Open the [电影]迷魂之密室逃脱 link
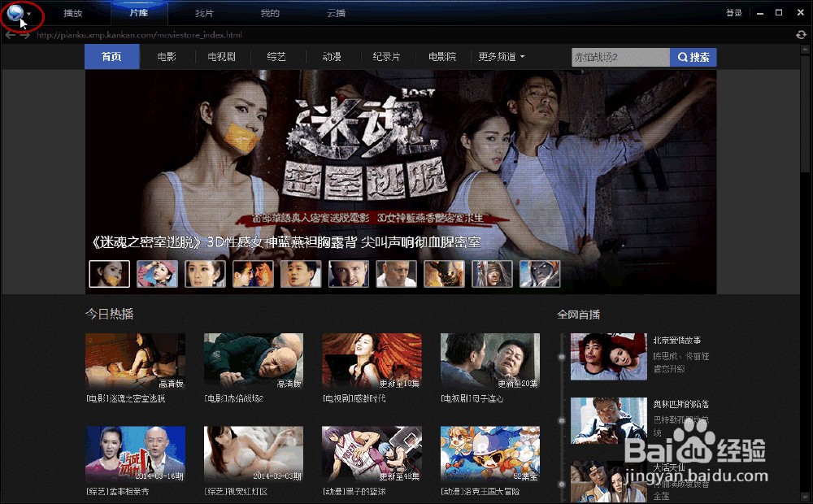Image resolution: width=813 pixels, height=504 pixels. [135, 398]
